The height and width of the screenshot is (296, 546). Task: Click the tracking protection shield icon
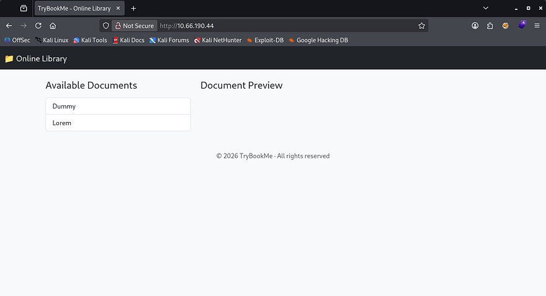coord(105,26)
